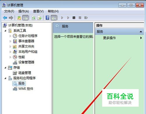Click the Start service play icon
This screenshot has height=114, width=146.
tap(62, 18)
